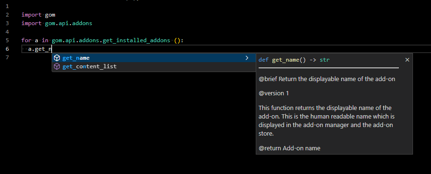Click the paragraph starting 'This function returns'
This screenshot has height=174, width=431.
tap(327, 120)
